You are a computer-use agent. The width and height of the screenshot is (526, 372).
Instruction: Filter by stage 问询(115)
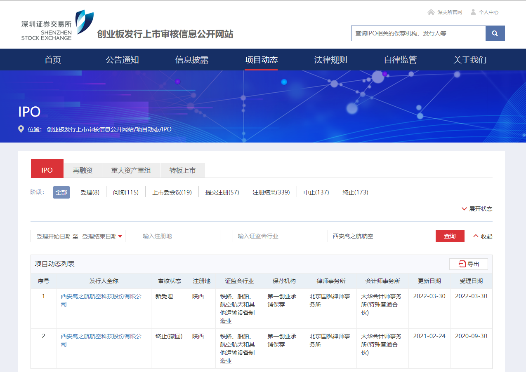pos(126,192)
